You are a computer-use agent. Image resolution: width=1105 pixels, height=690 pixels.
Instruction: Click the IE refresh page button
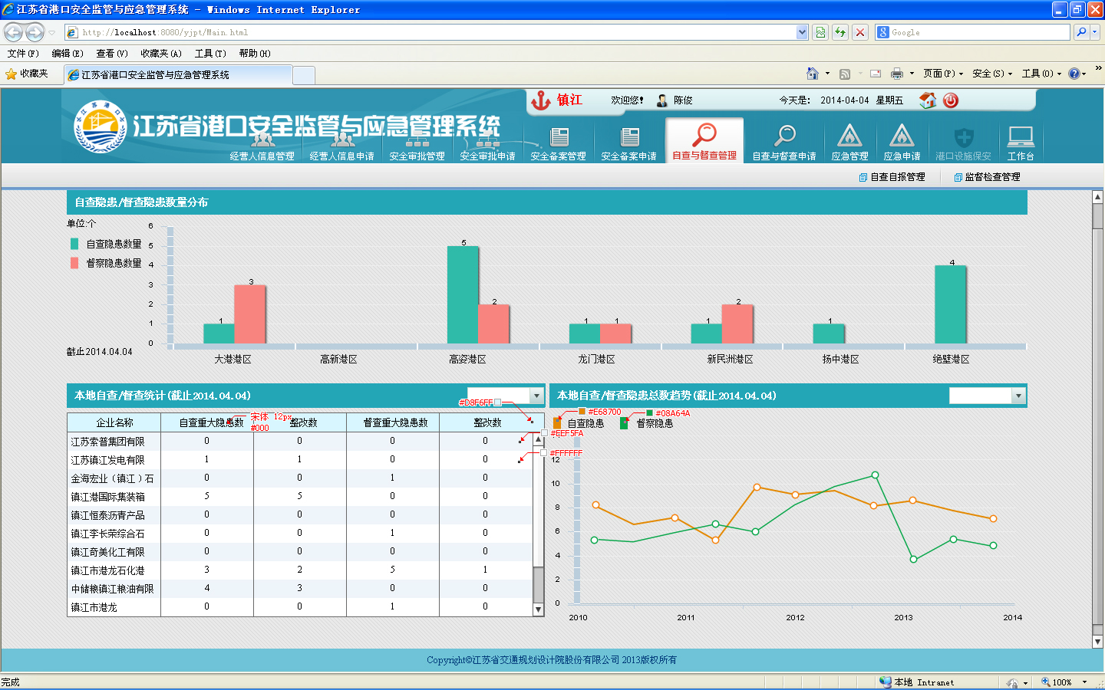click(840, 32)
